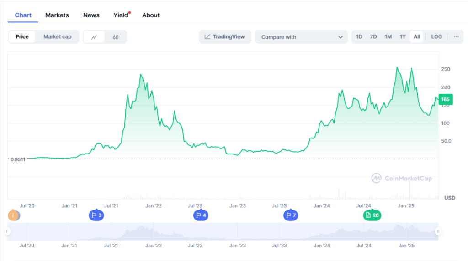This screenshot has width=468, height=261.
Task: Toggle the LOG scale option
Action: pos(436,36)
